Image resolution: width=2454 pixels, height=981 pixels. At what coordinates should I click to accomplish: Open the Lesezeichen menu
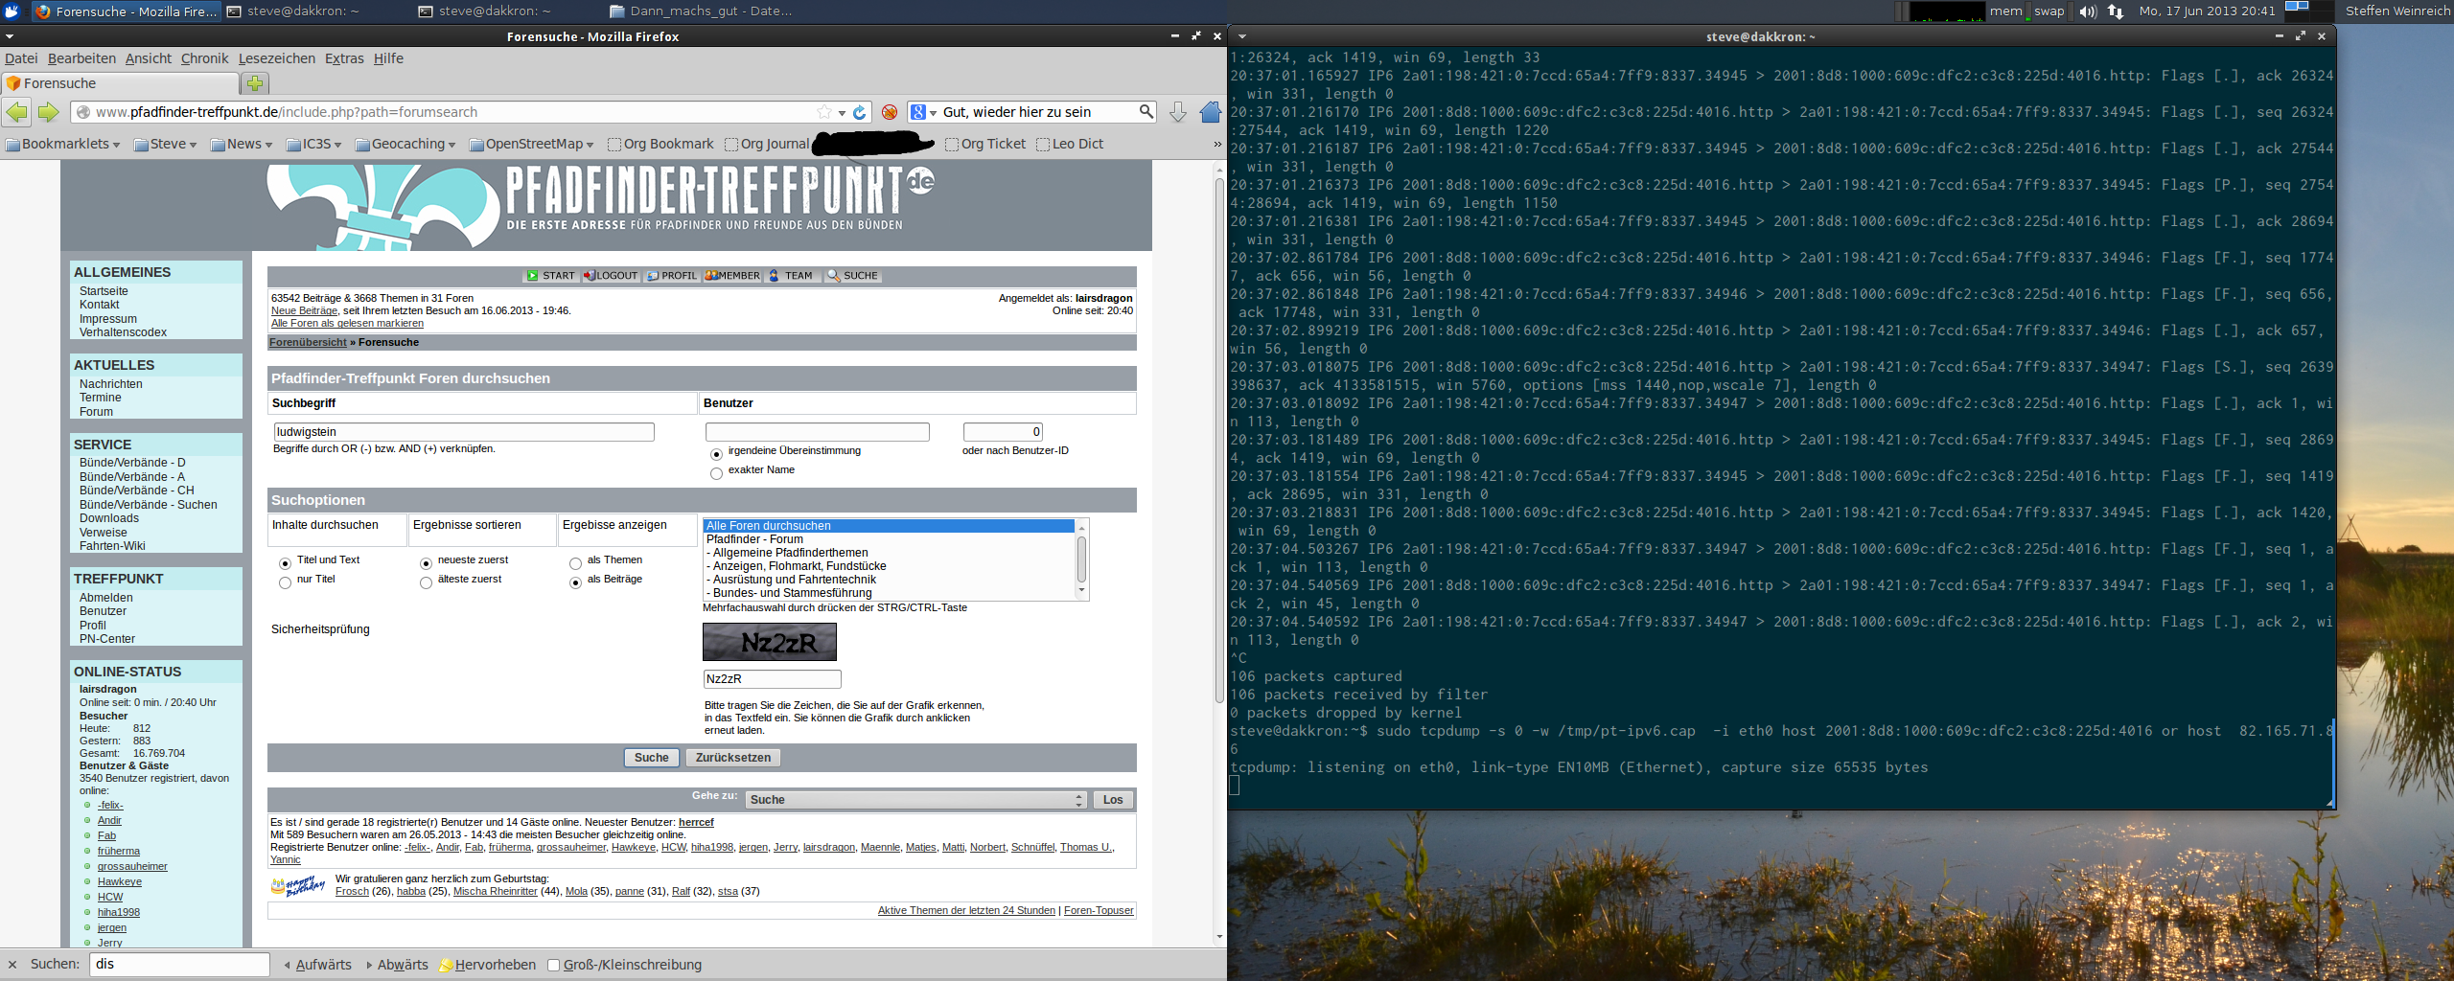point(276,58)
